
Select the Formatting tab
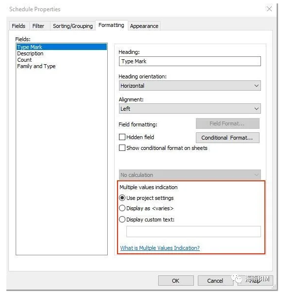(111, 25)
